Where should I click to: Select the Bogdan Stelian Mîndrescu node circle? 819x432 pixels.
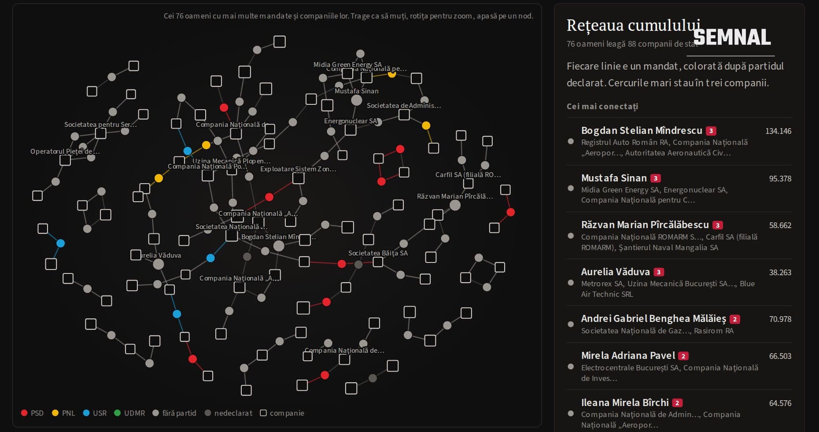coord(279,246)
